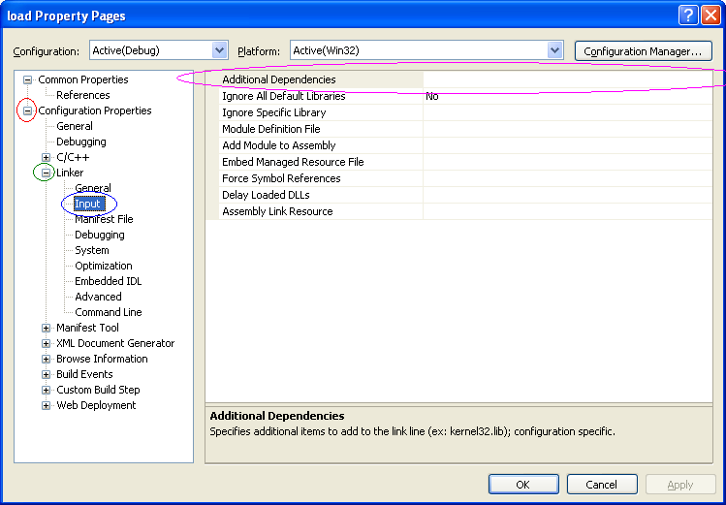Click Delay Loaded DLLs property
726x505 pixels.
266,195
